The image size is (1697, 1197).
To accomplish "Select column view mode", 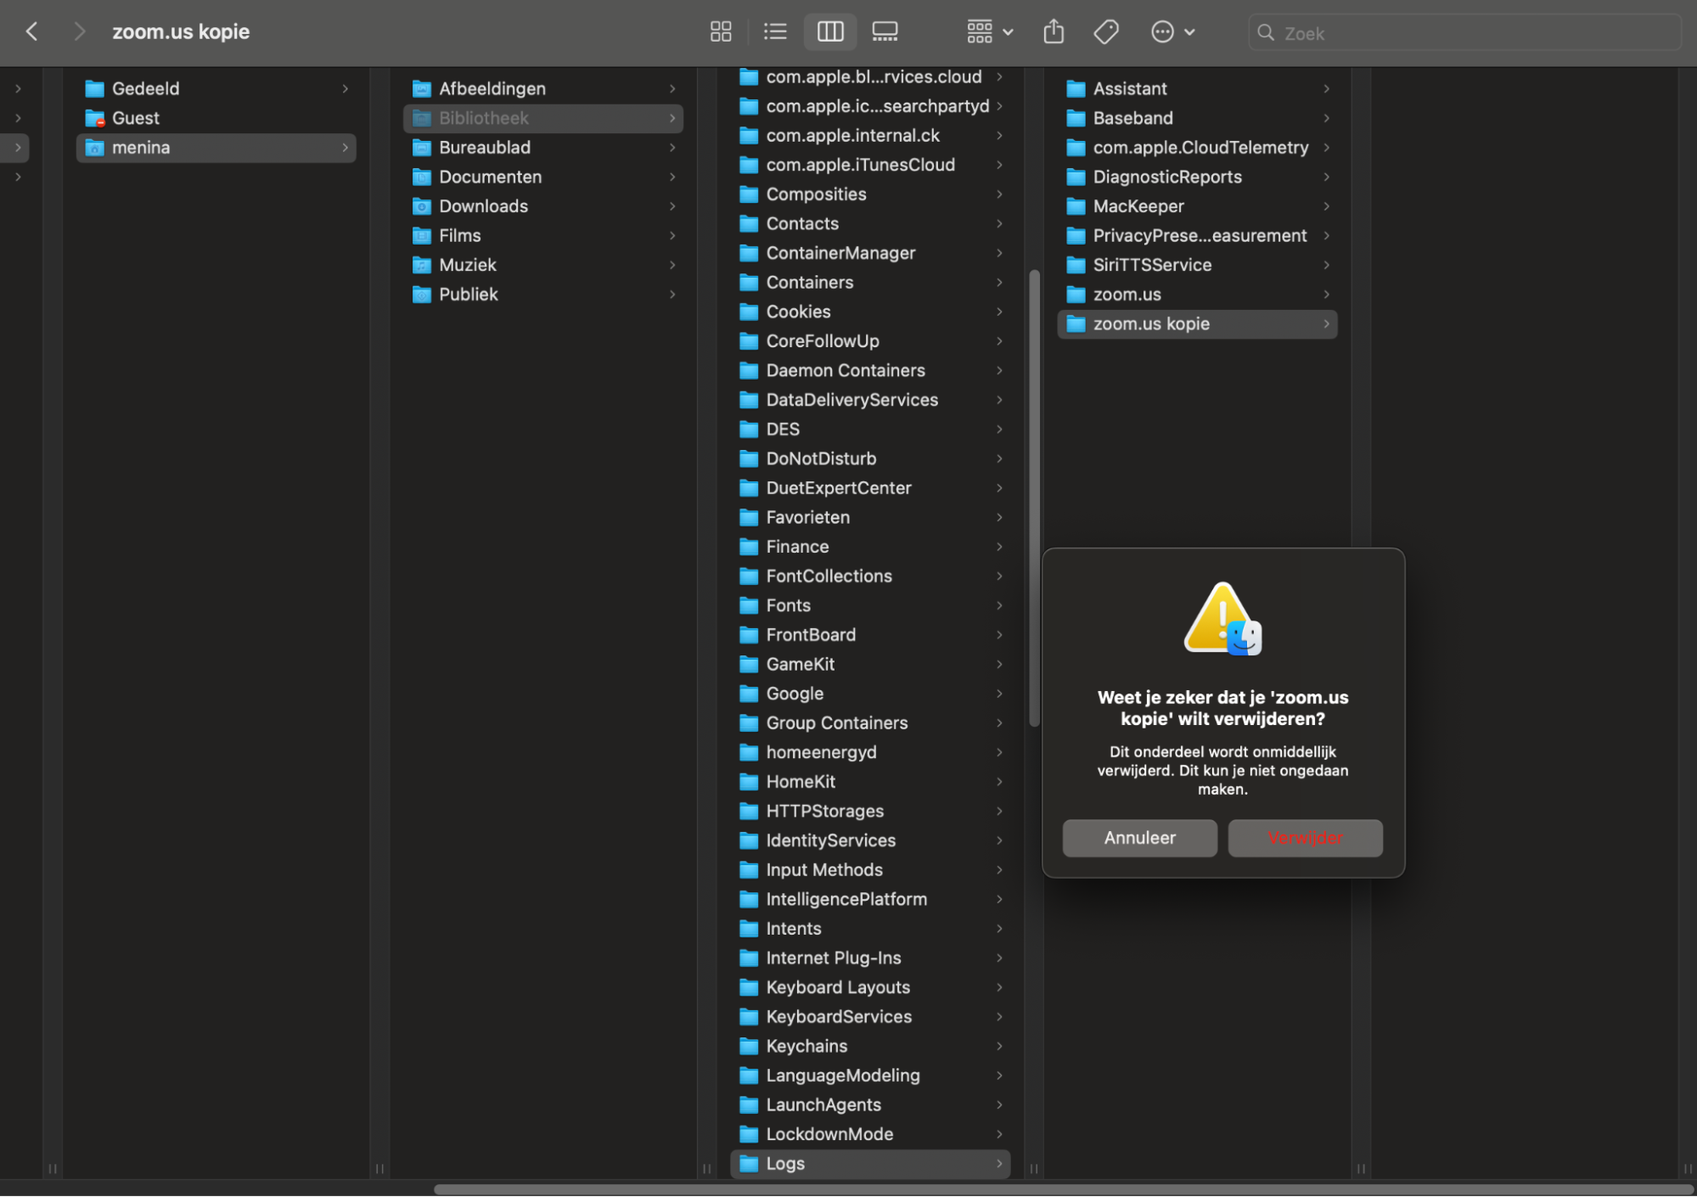I will point(829,32).
